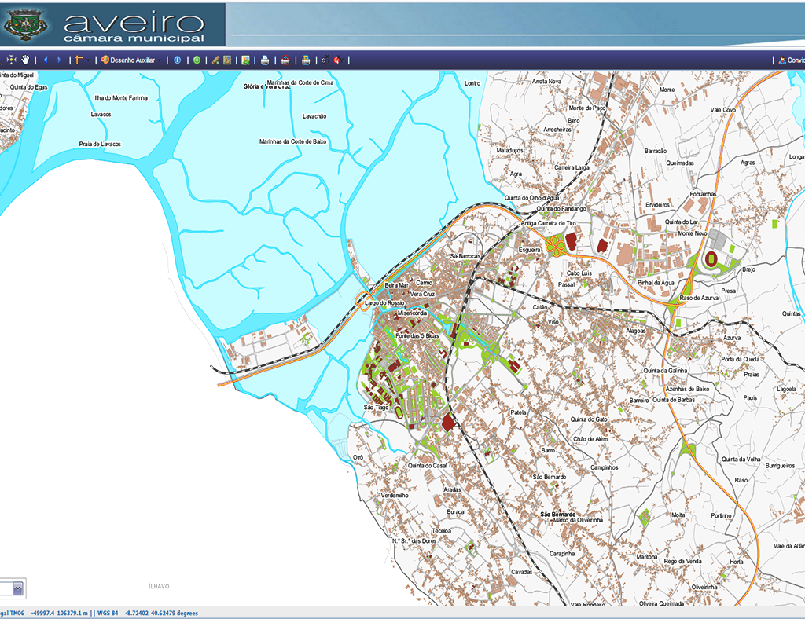The height and width of the screenshot is (619, 805).
Task: Click the green plus add icon
Action: pos(197,60)
